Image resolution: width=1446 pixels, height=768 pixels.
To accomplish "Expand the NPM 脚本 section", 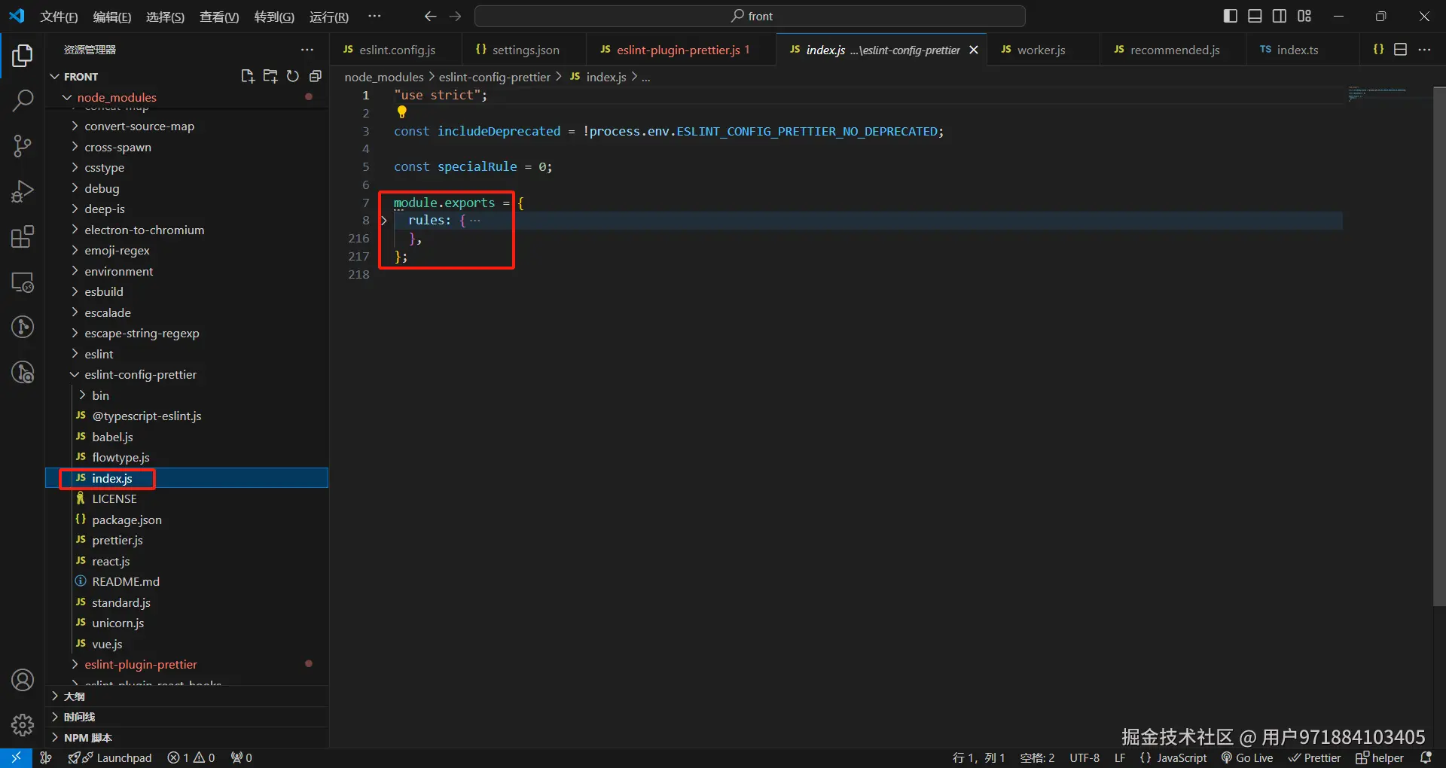I will click(x=55, y=738).
